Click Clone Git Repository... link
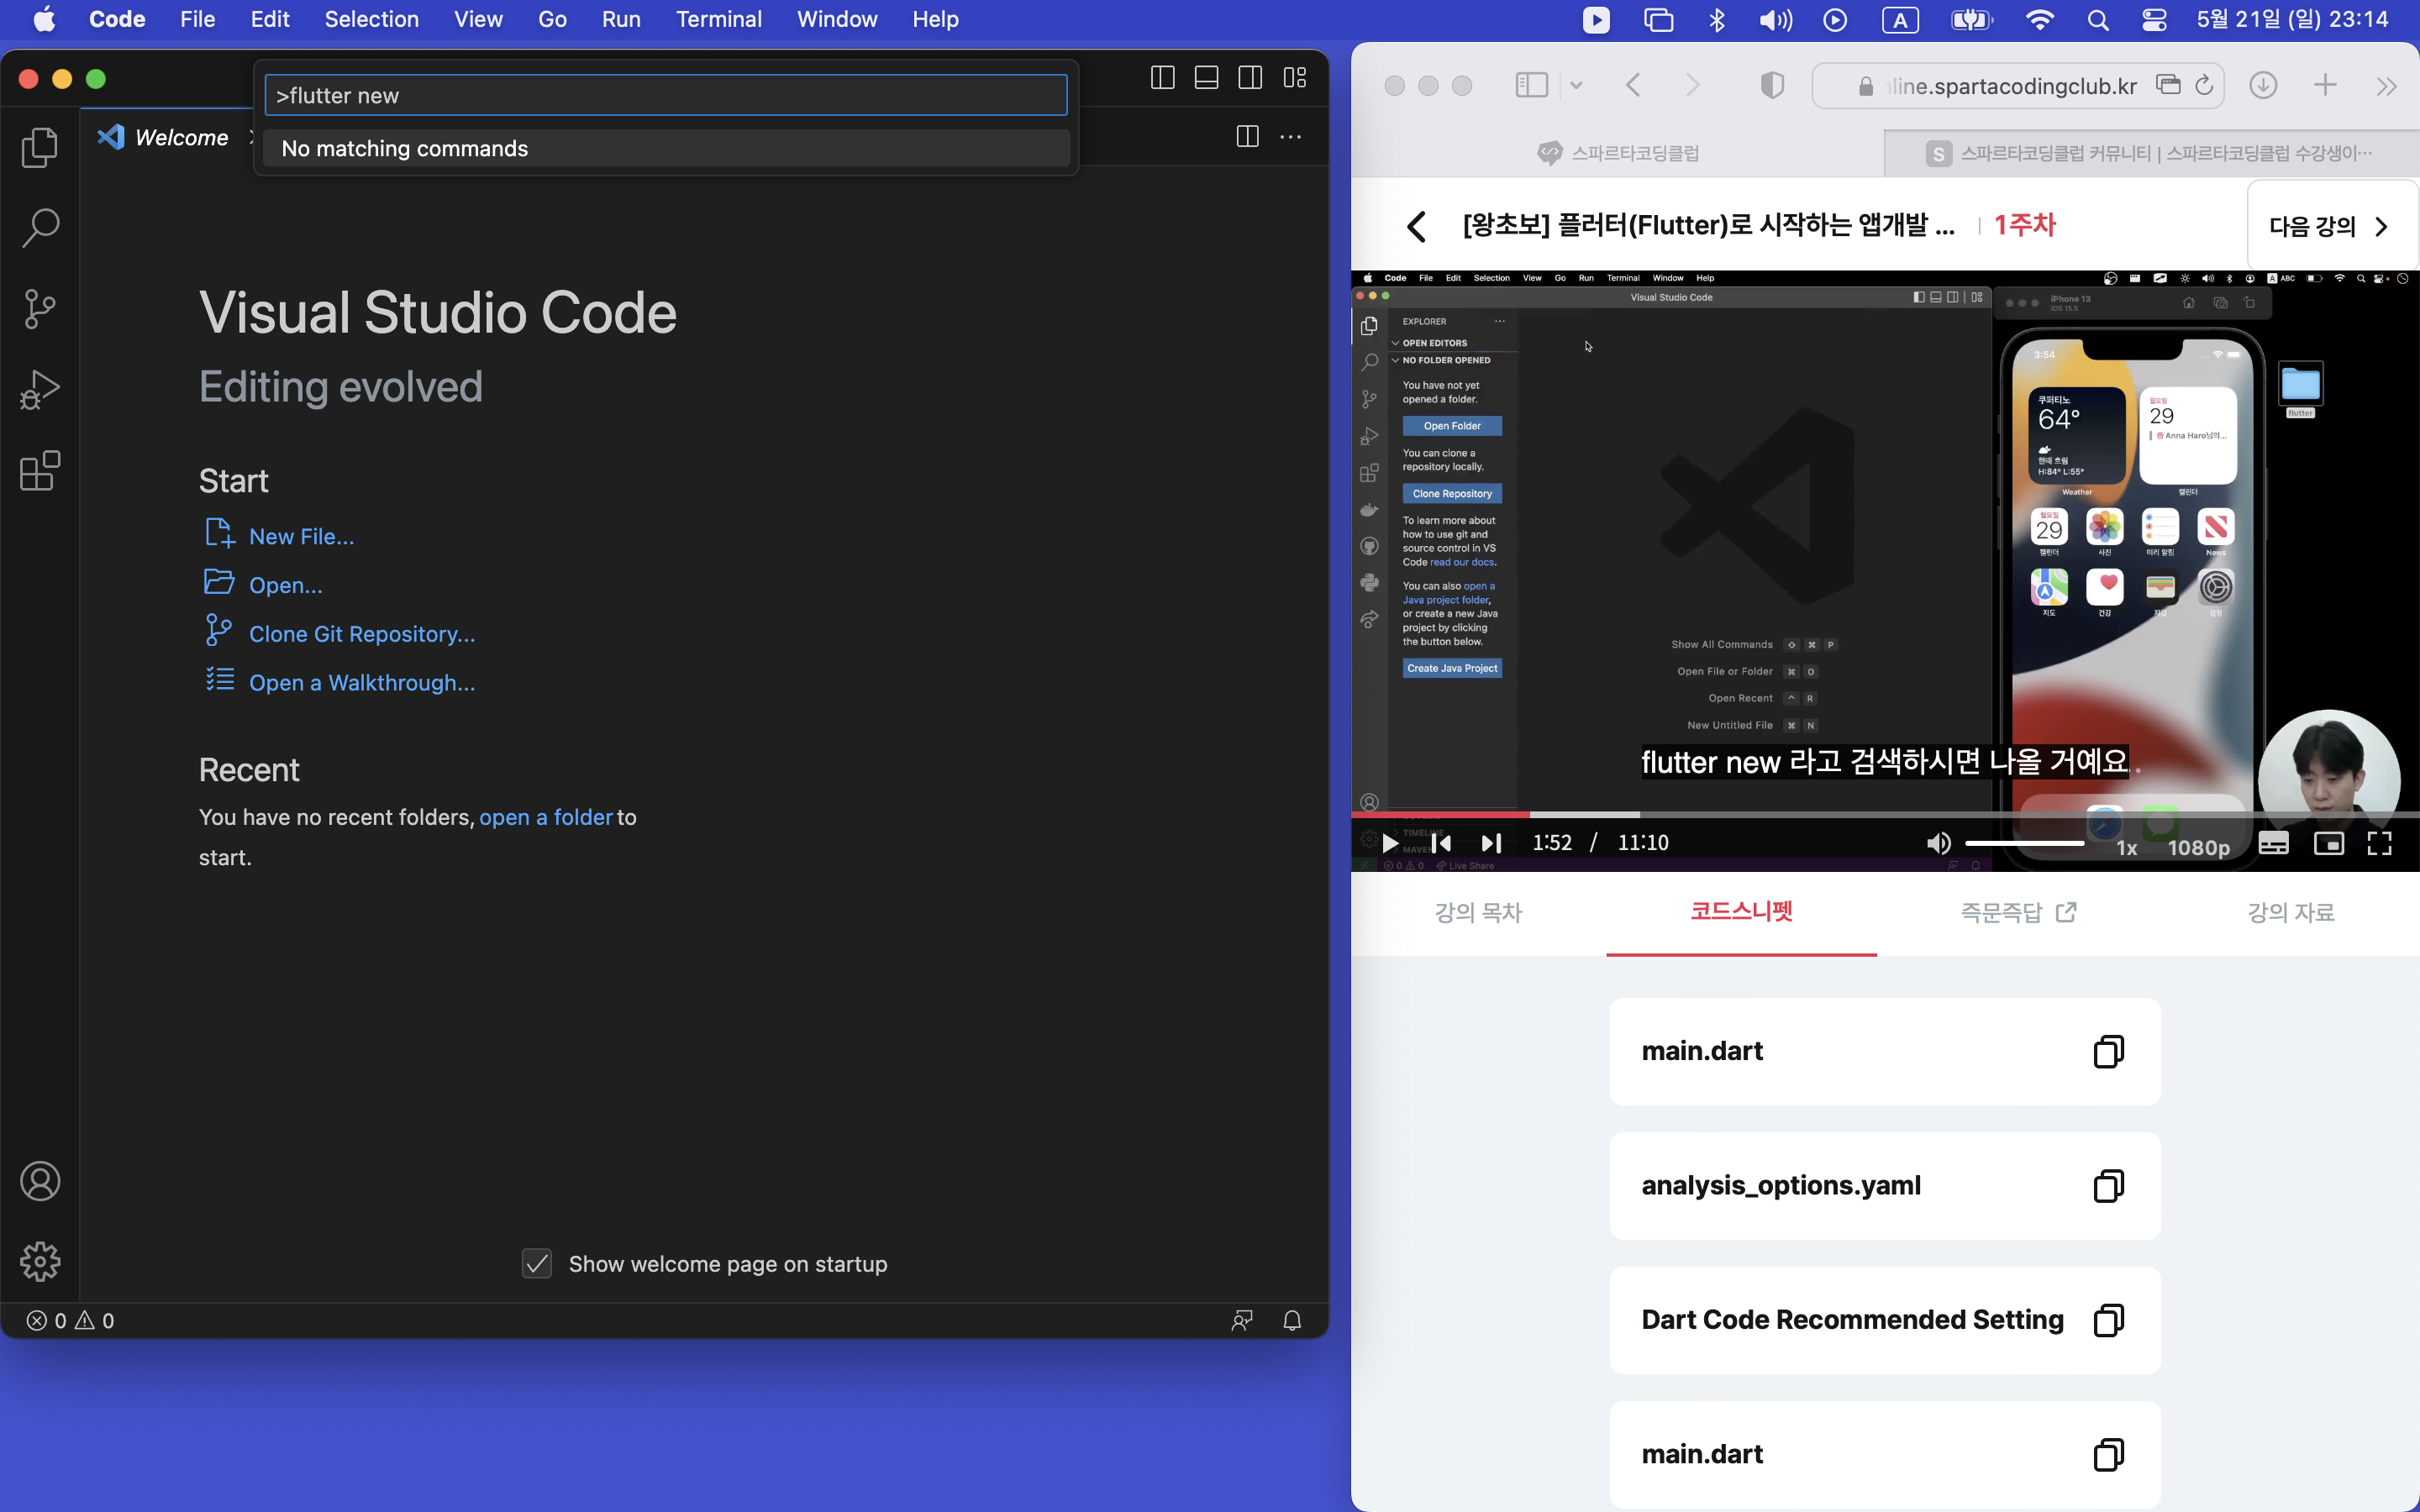This screenshot has width=2420, height=1512. tap(362, 634)
